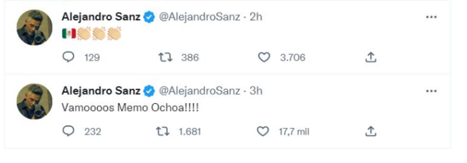
Task: Retweet the Vamoooos Memo Ochoa tweet
Action: (x=163, y=131)
